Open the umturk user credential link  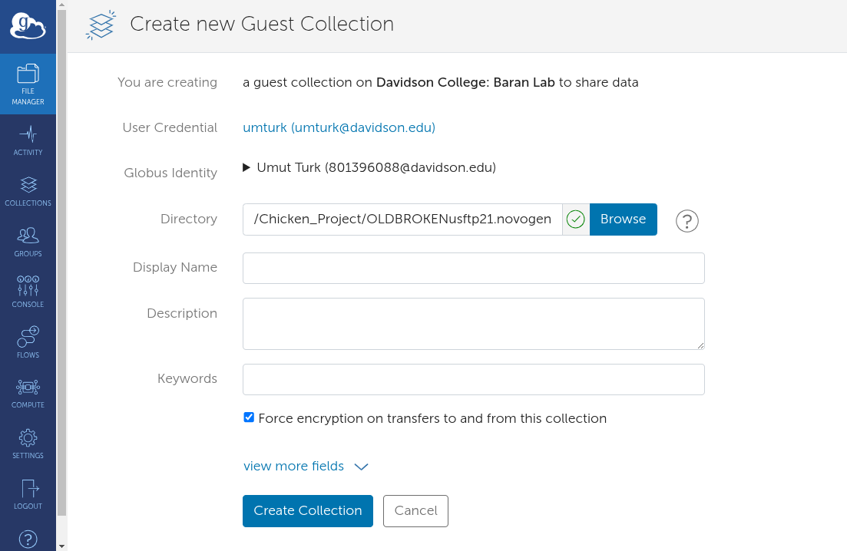point(339,128)
